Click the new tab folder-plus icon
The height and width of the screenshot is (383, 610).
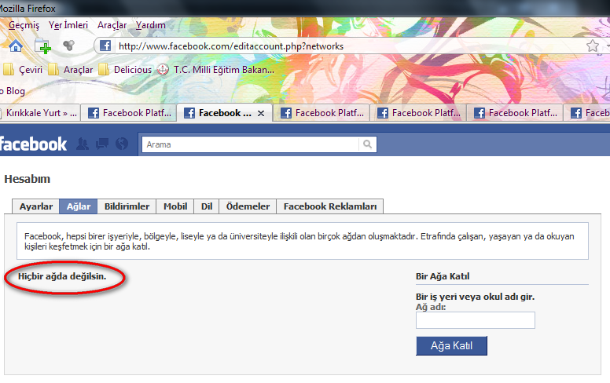pos(42,46)
